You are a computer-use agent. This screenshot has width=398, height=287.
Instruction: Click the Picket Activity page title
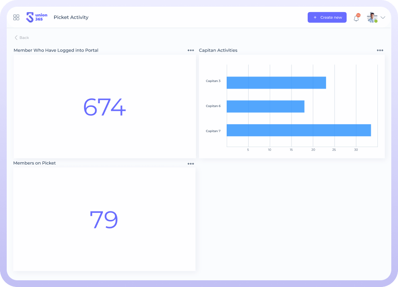(71, 17)
